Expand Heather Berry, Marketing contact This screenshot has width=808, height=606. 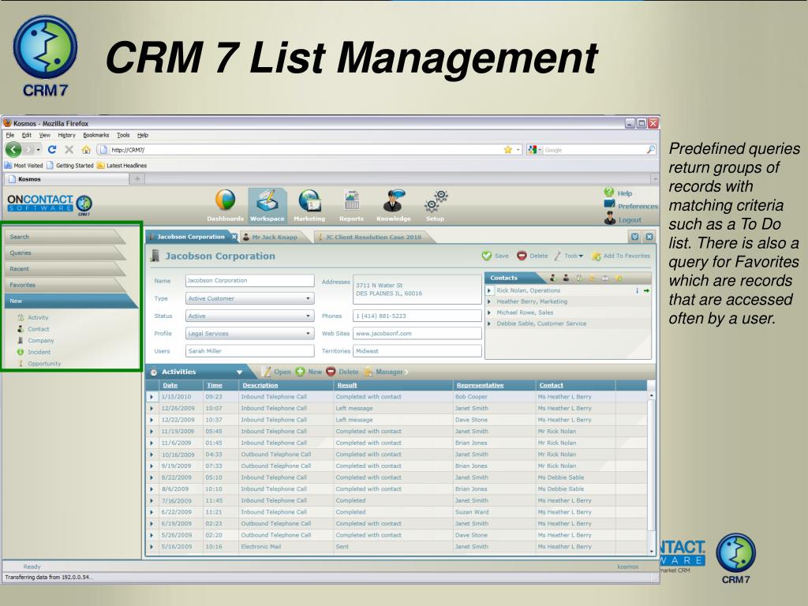point(489,301)
